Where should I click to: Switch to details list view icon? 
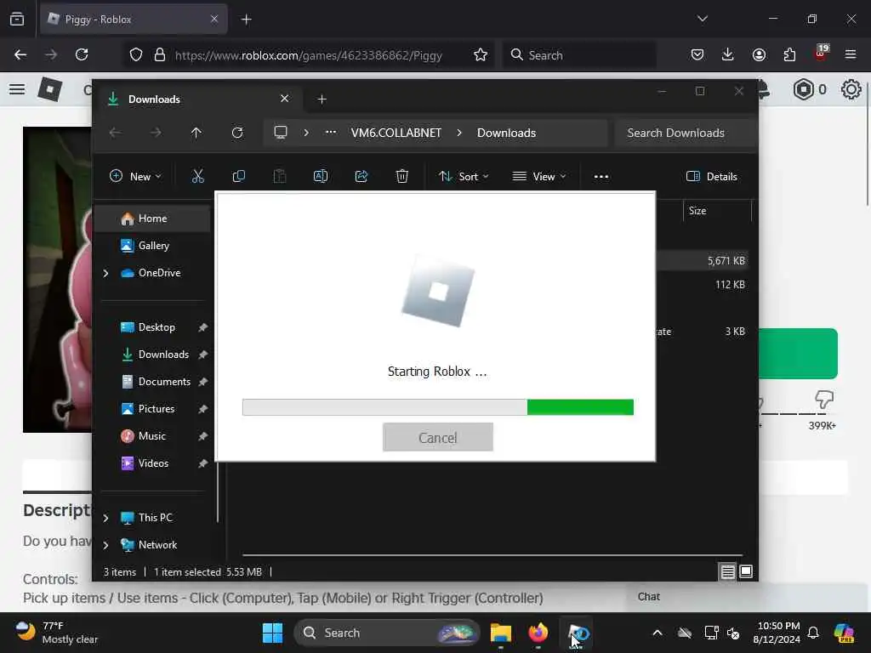coord(728,571)
